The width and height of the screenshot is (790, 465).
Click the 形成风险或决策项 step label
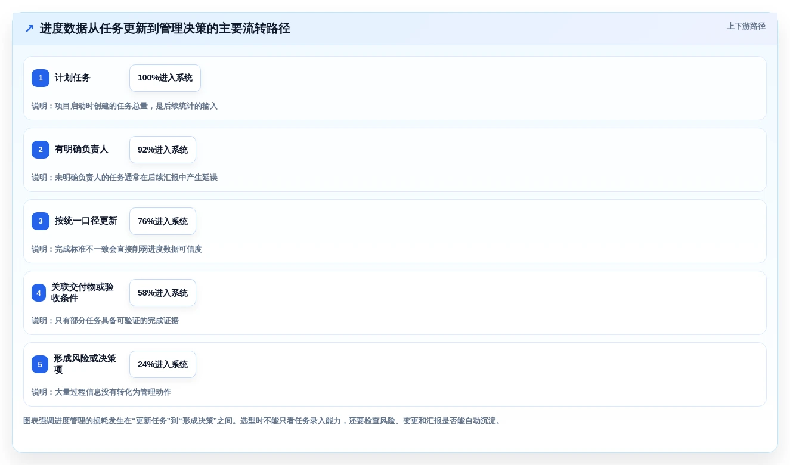(x=85, y=364)
